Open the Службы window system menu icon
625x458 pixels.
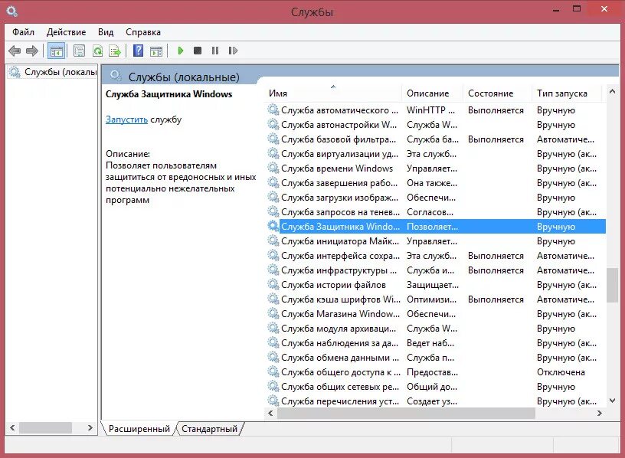click(x=12, y=11)
